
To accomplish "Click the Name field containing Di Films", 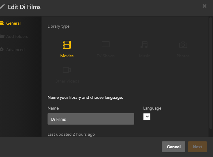I will (91, 119).
